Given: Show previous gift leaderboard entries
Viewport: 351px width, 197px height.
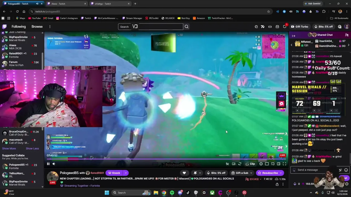Looking at the screenshot, I should tap(291, 45).
